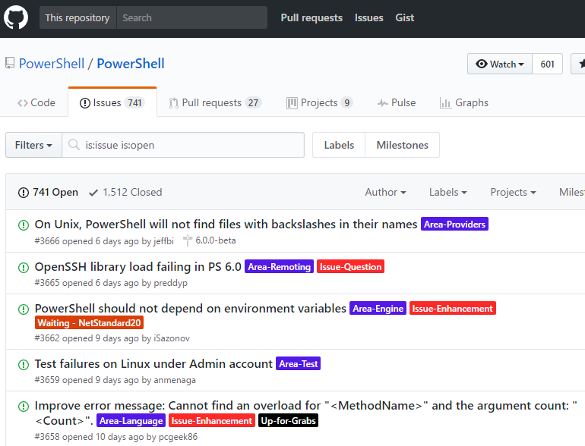Viewport: 585px width, 446px height.
Task: Click the open issue icon beside OpenSSH issue
Action: [x=23, y=267]
